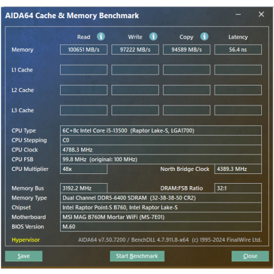Click the Copy column header text
This screenshot has height=274, width=274.
click(x=187, y=38)
